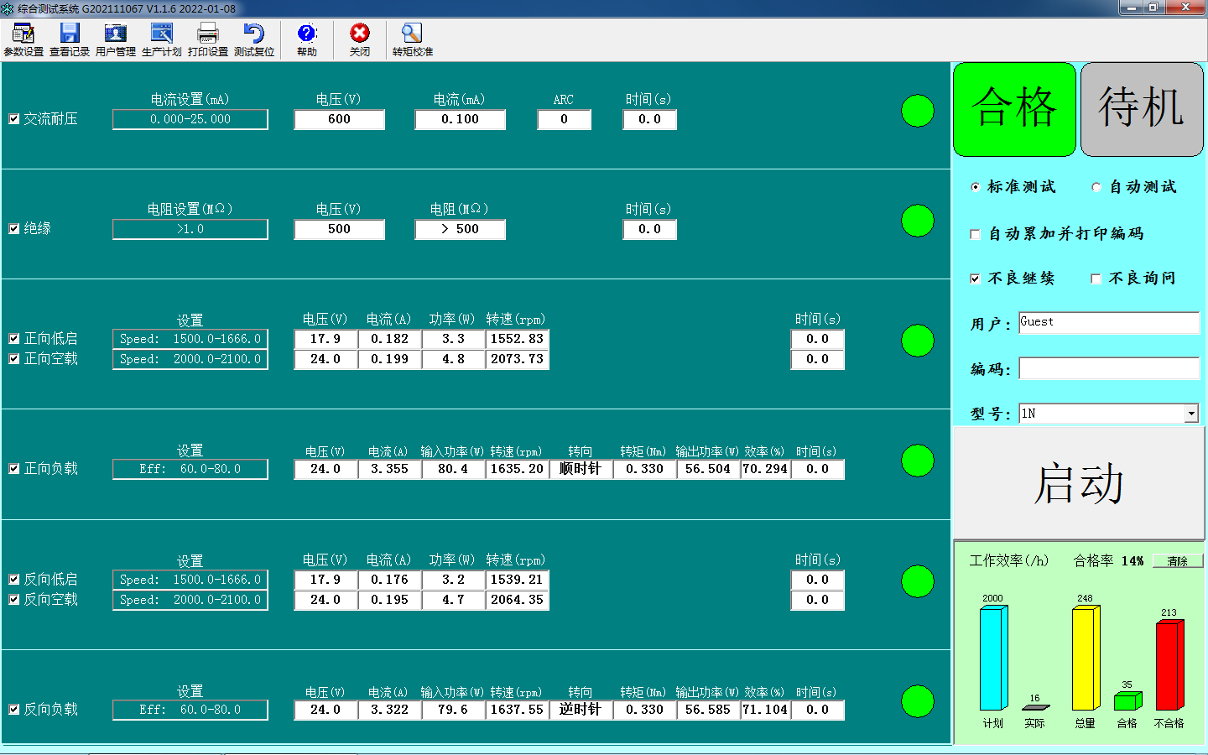Viewport: 1208px width, 755px height.
Task: Open 转矩校准 torque calibration tool
Action: (412, 39)
